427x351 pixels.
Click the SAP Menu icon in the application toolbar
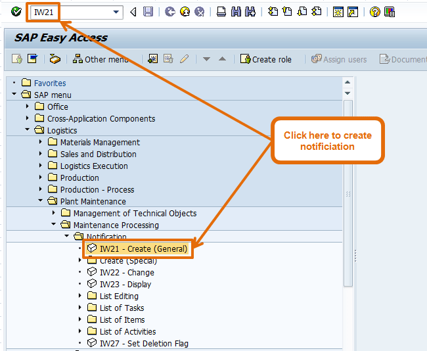click(33, 59)
